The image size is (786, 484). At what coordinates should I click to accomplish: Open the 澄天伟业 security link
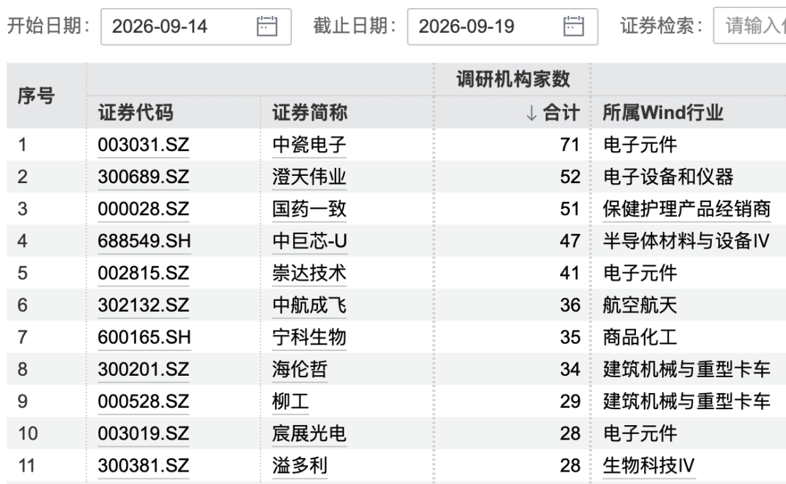[x=309, y=177]
